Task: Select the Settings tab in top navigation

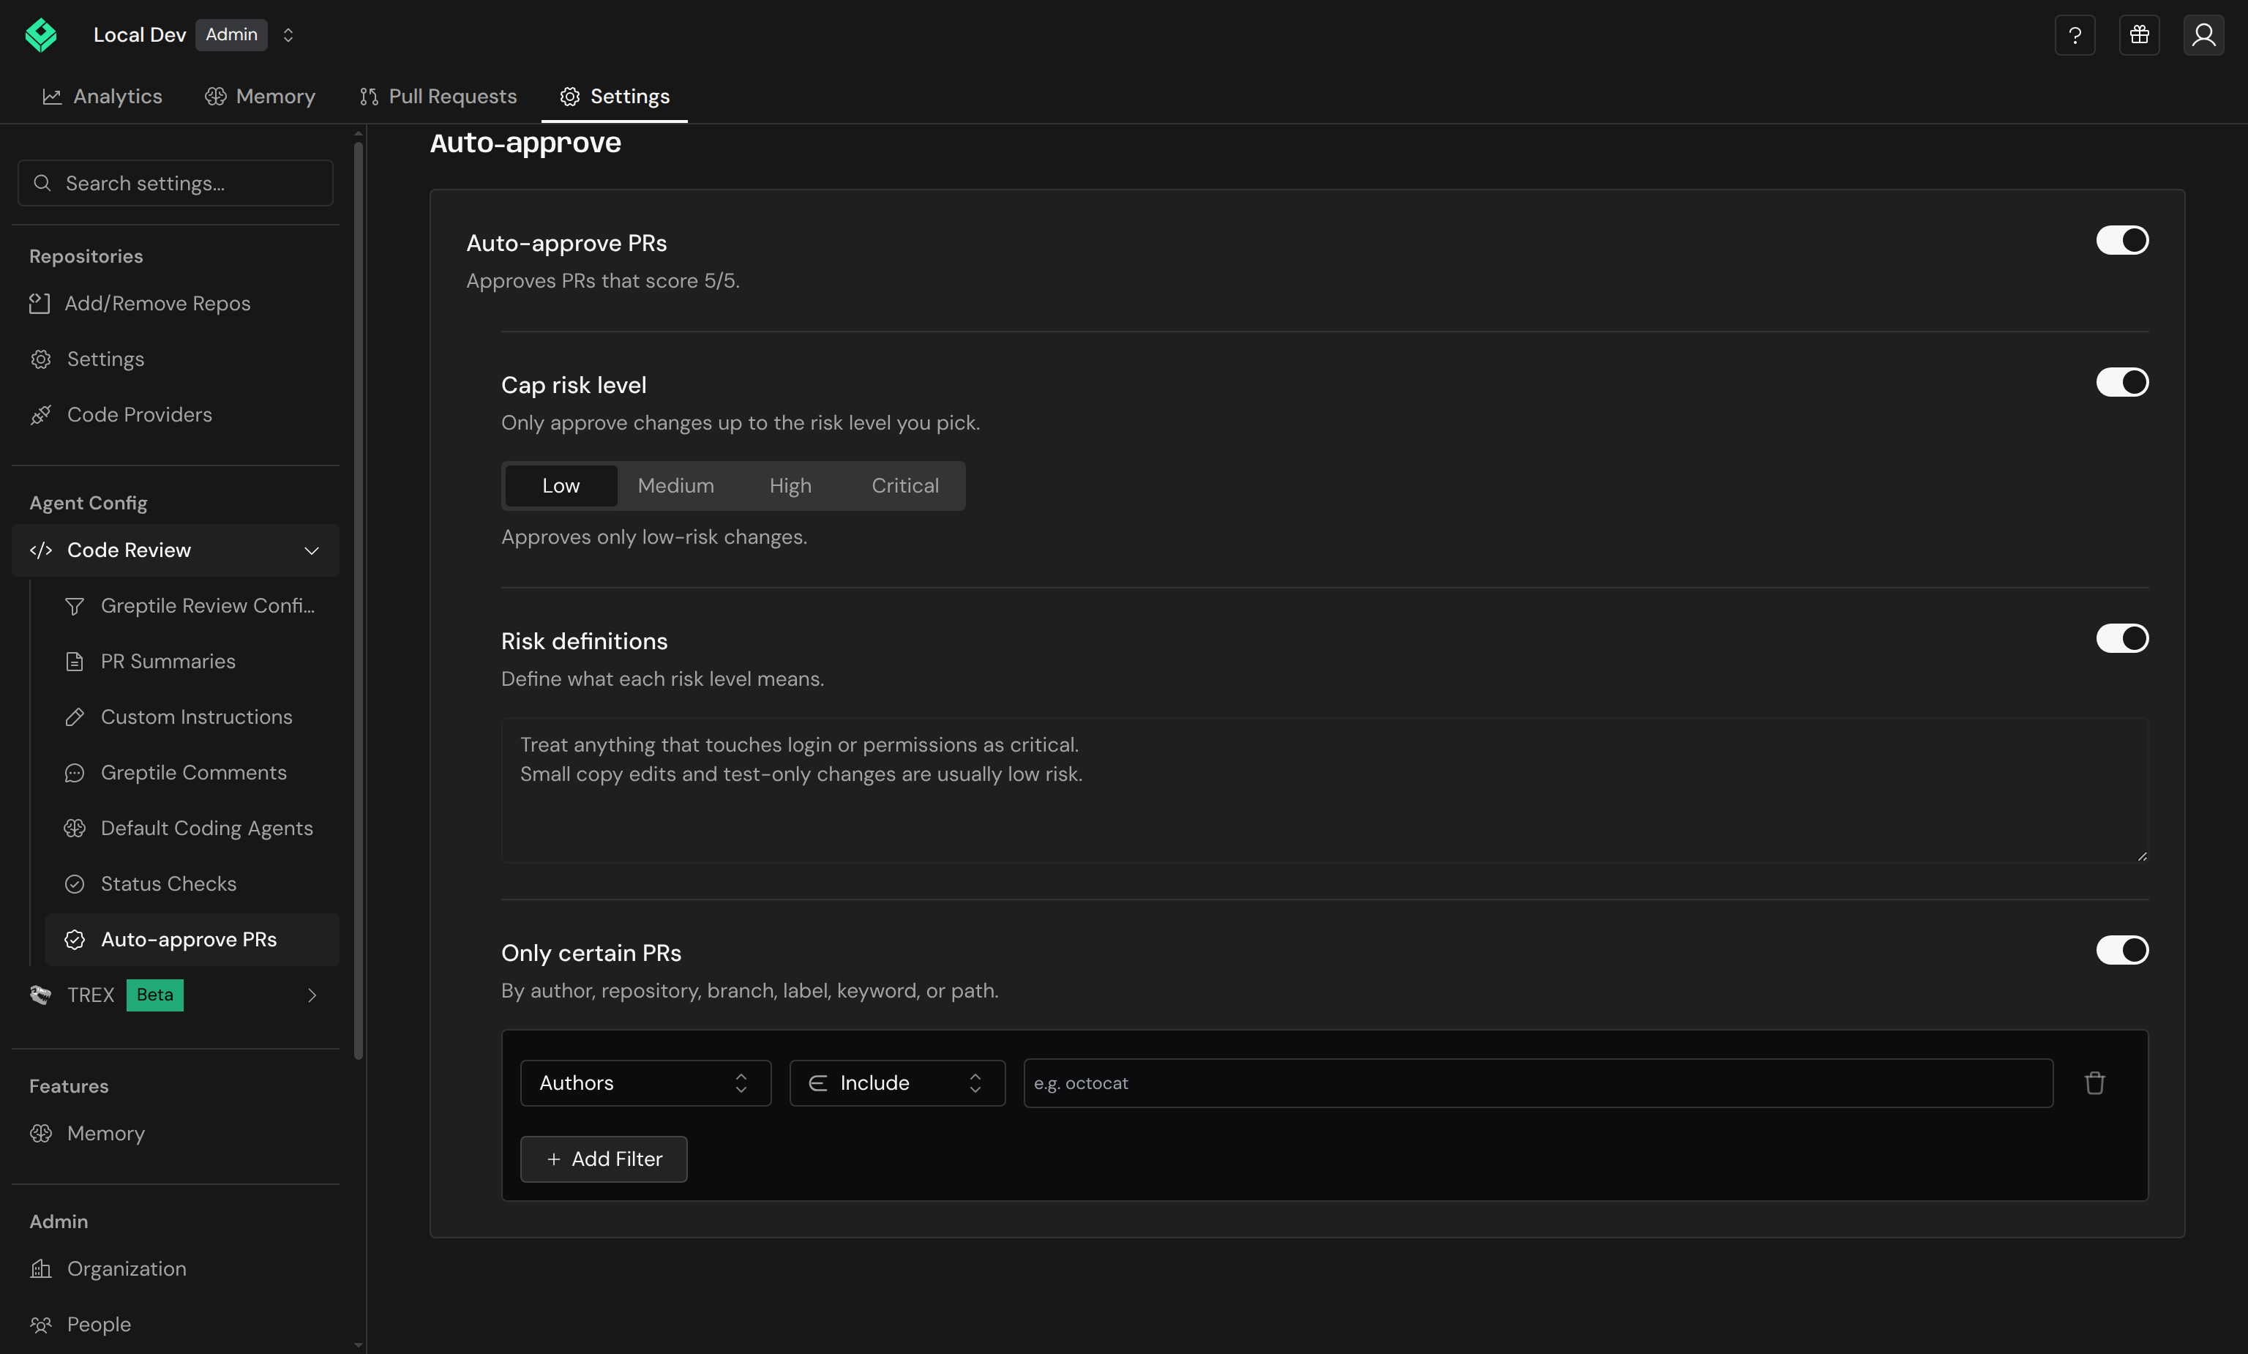Action: click(x=615, y=96)
